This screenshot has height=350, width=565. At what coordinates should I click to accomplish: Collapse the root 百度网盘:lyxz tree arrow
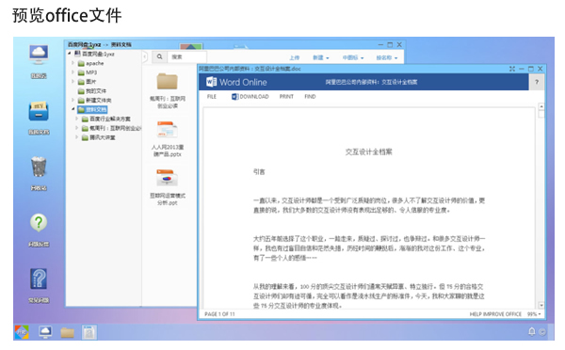[x=69, y=54]
